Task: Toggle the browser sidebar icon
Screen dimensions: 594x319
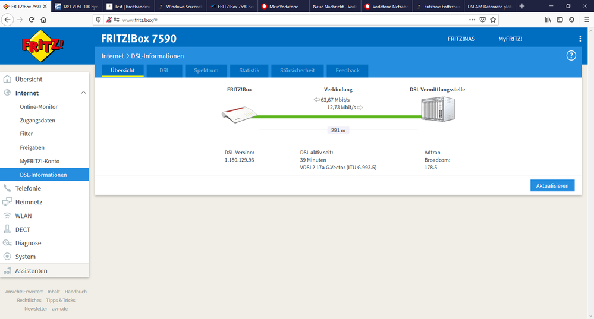Action: (560, 20)
